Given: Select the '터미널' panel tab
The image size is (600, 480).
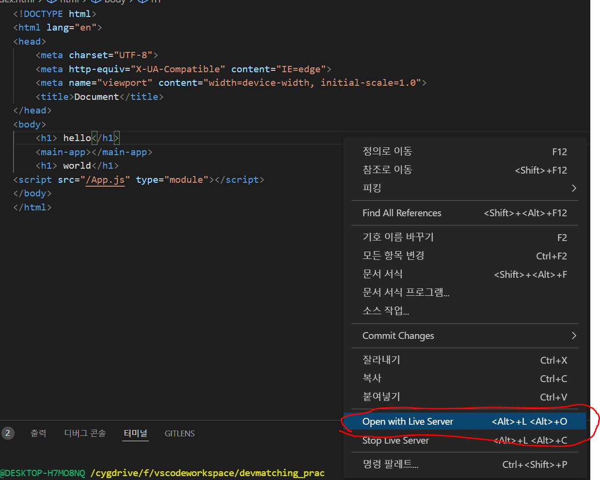Looking at the screenshot, I should pyautogui.click(x=135, y=433).
